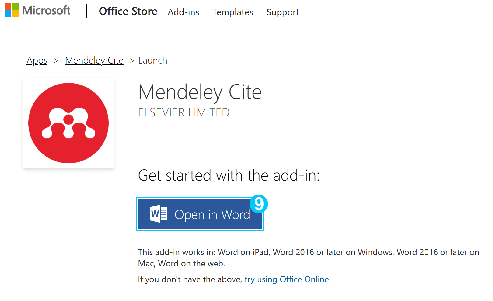Click the arrow separator after Apps

coord(56,61)
